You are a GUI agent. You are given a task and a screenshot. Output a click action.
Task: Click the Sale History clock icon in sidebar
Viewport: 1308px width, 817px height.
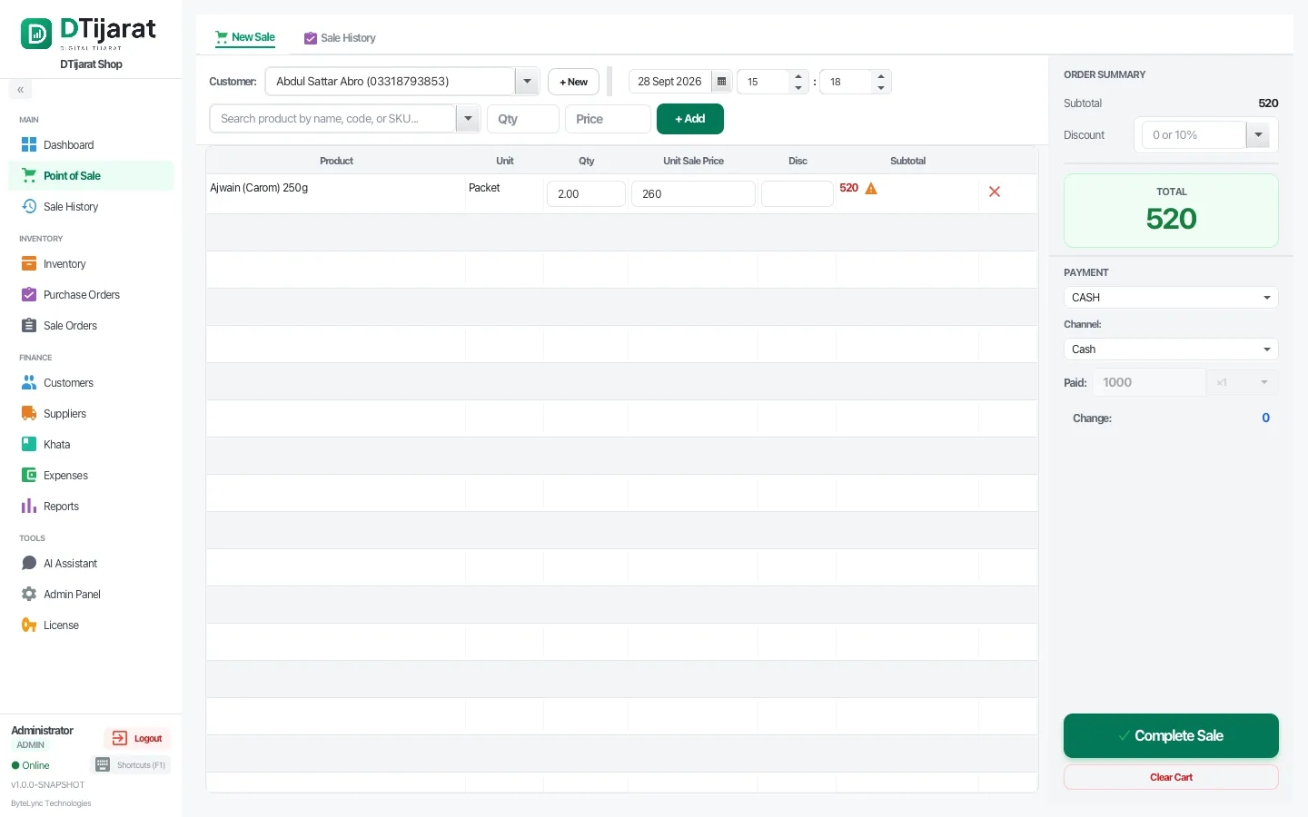click(29, 206)
